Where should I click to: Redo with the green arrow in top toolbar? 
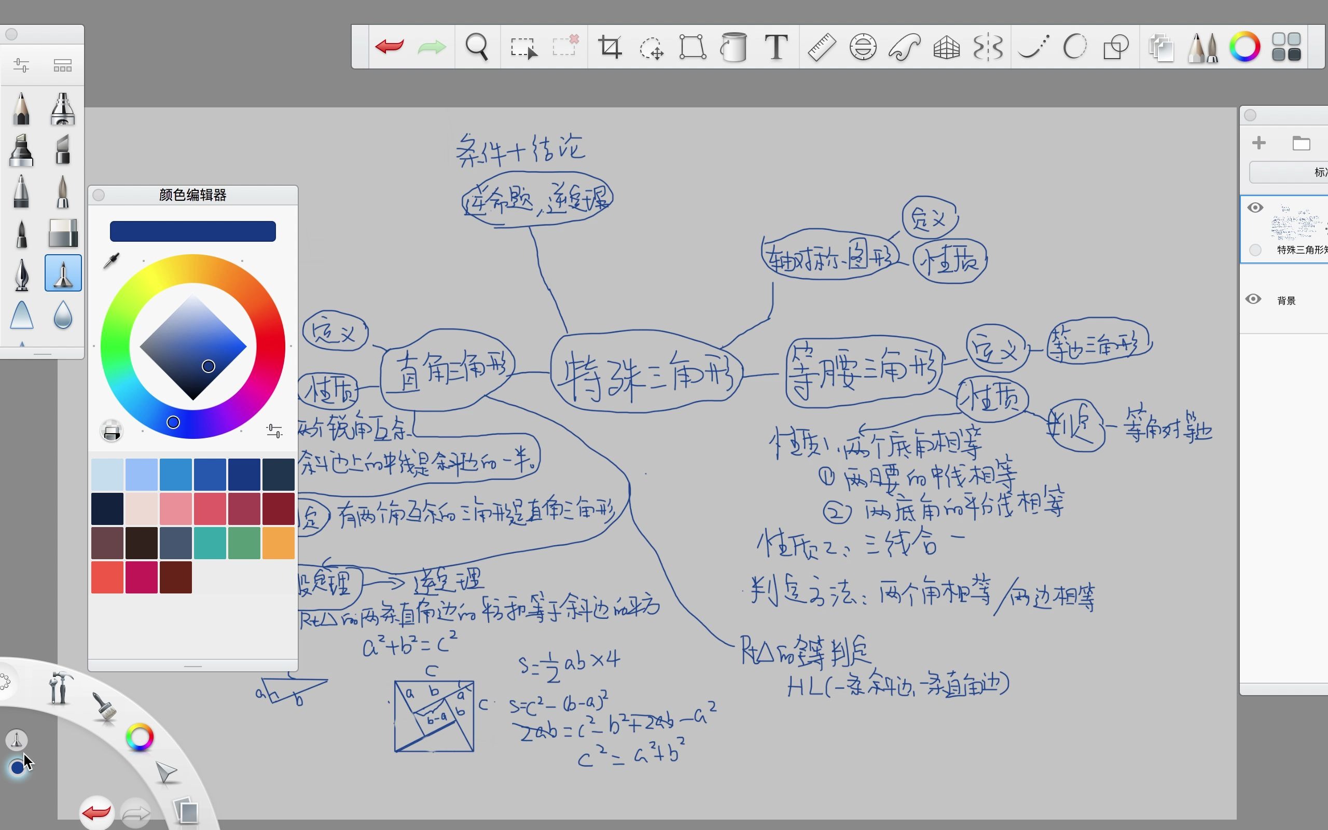(x=431, y=47)
